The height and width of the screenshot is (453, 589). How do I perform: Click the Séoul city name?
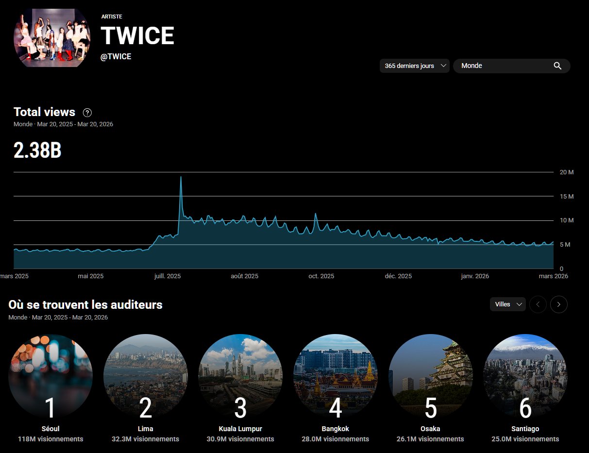click(x=50, y=429)
